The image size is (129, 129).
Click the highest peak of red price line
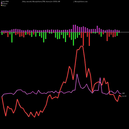(x=82, y=46)
